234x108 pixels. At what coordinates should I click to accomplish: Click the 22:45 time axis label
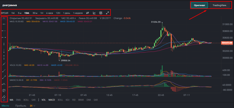point(161,95)
